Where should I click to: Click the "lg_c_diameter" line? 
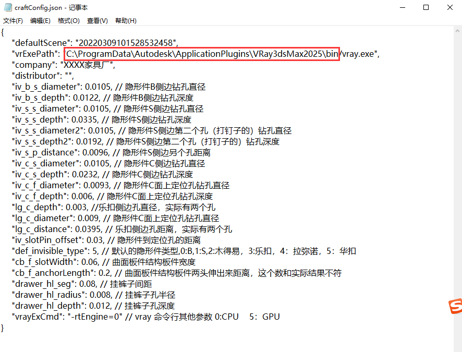(x=116, y=219)
